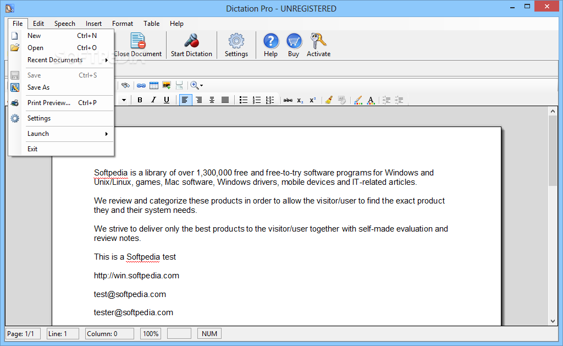This screenshot has width=563, height=346.
Task: Open the Speech menu
Action: coord(65,23)
